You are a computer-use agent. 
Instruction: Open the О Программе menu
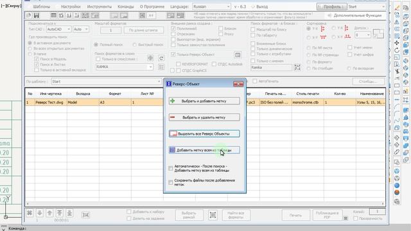pos(152,6)
